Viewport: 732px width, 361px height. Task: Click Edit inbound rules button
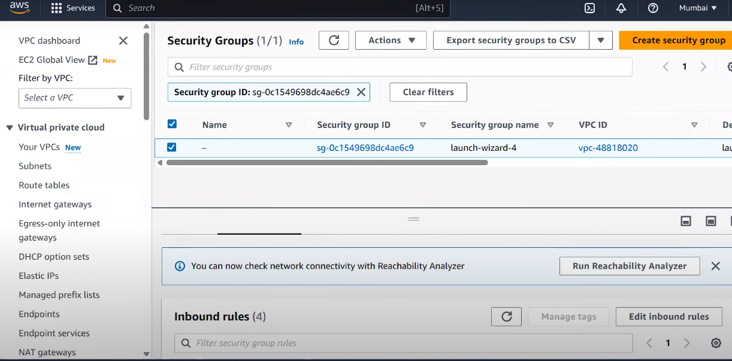click(669, 317)
